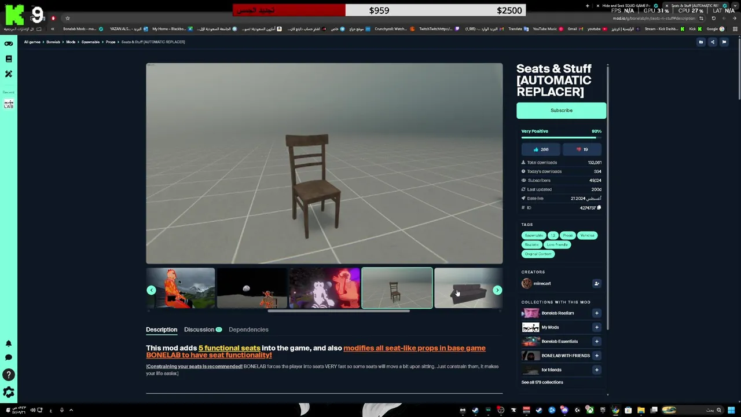Show the next gallery images arrow

pos(497,290)
